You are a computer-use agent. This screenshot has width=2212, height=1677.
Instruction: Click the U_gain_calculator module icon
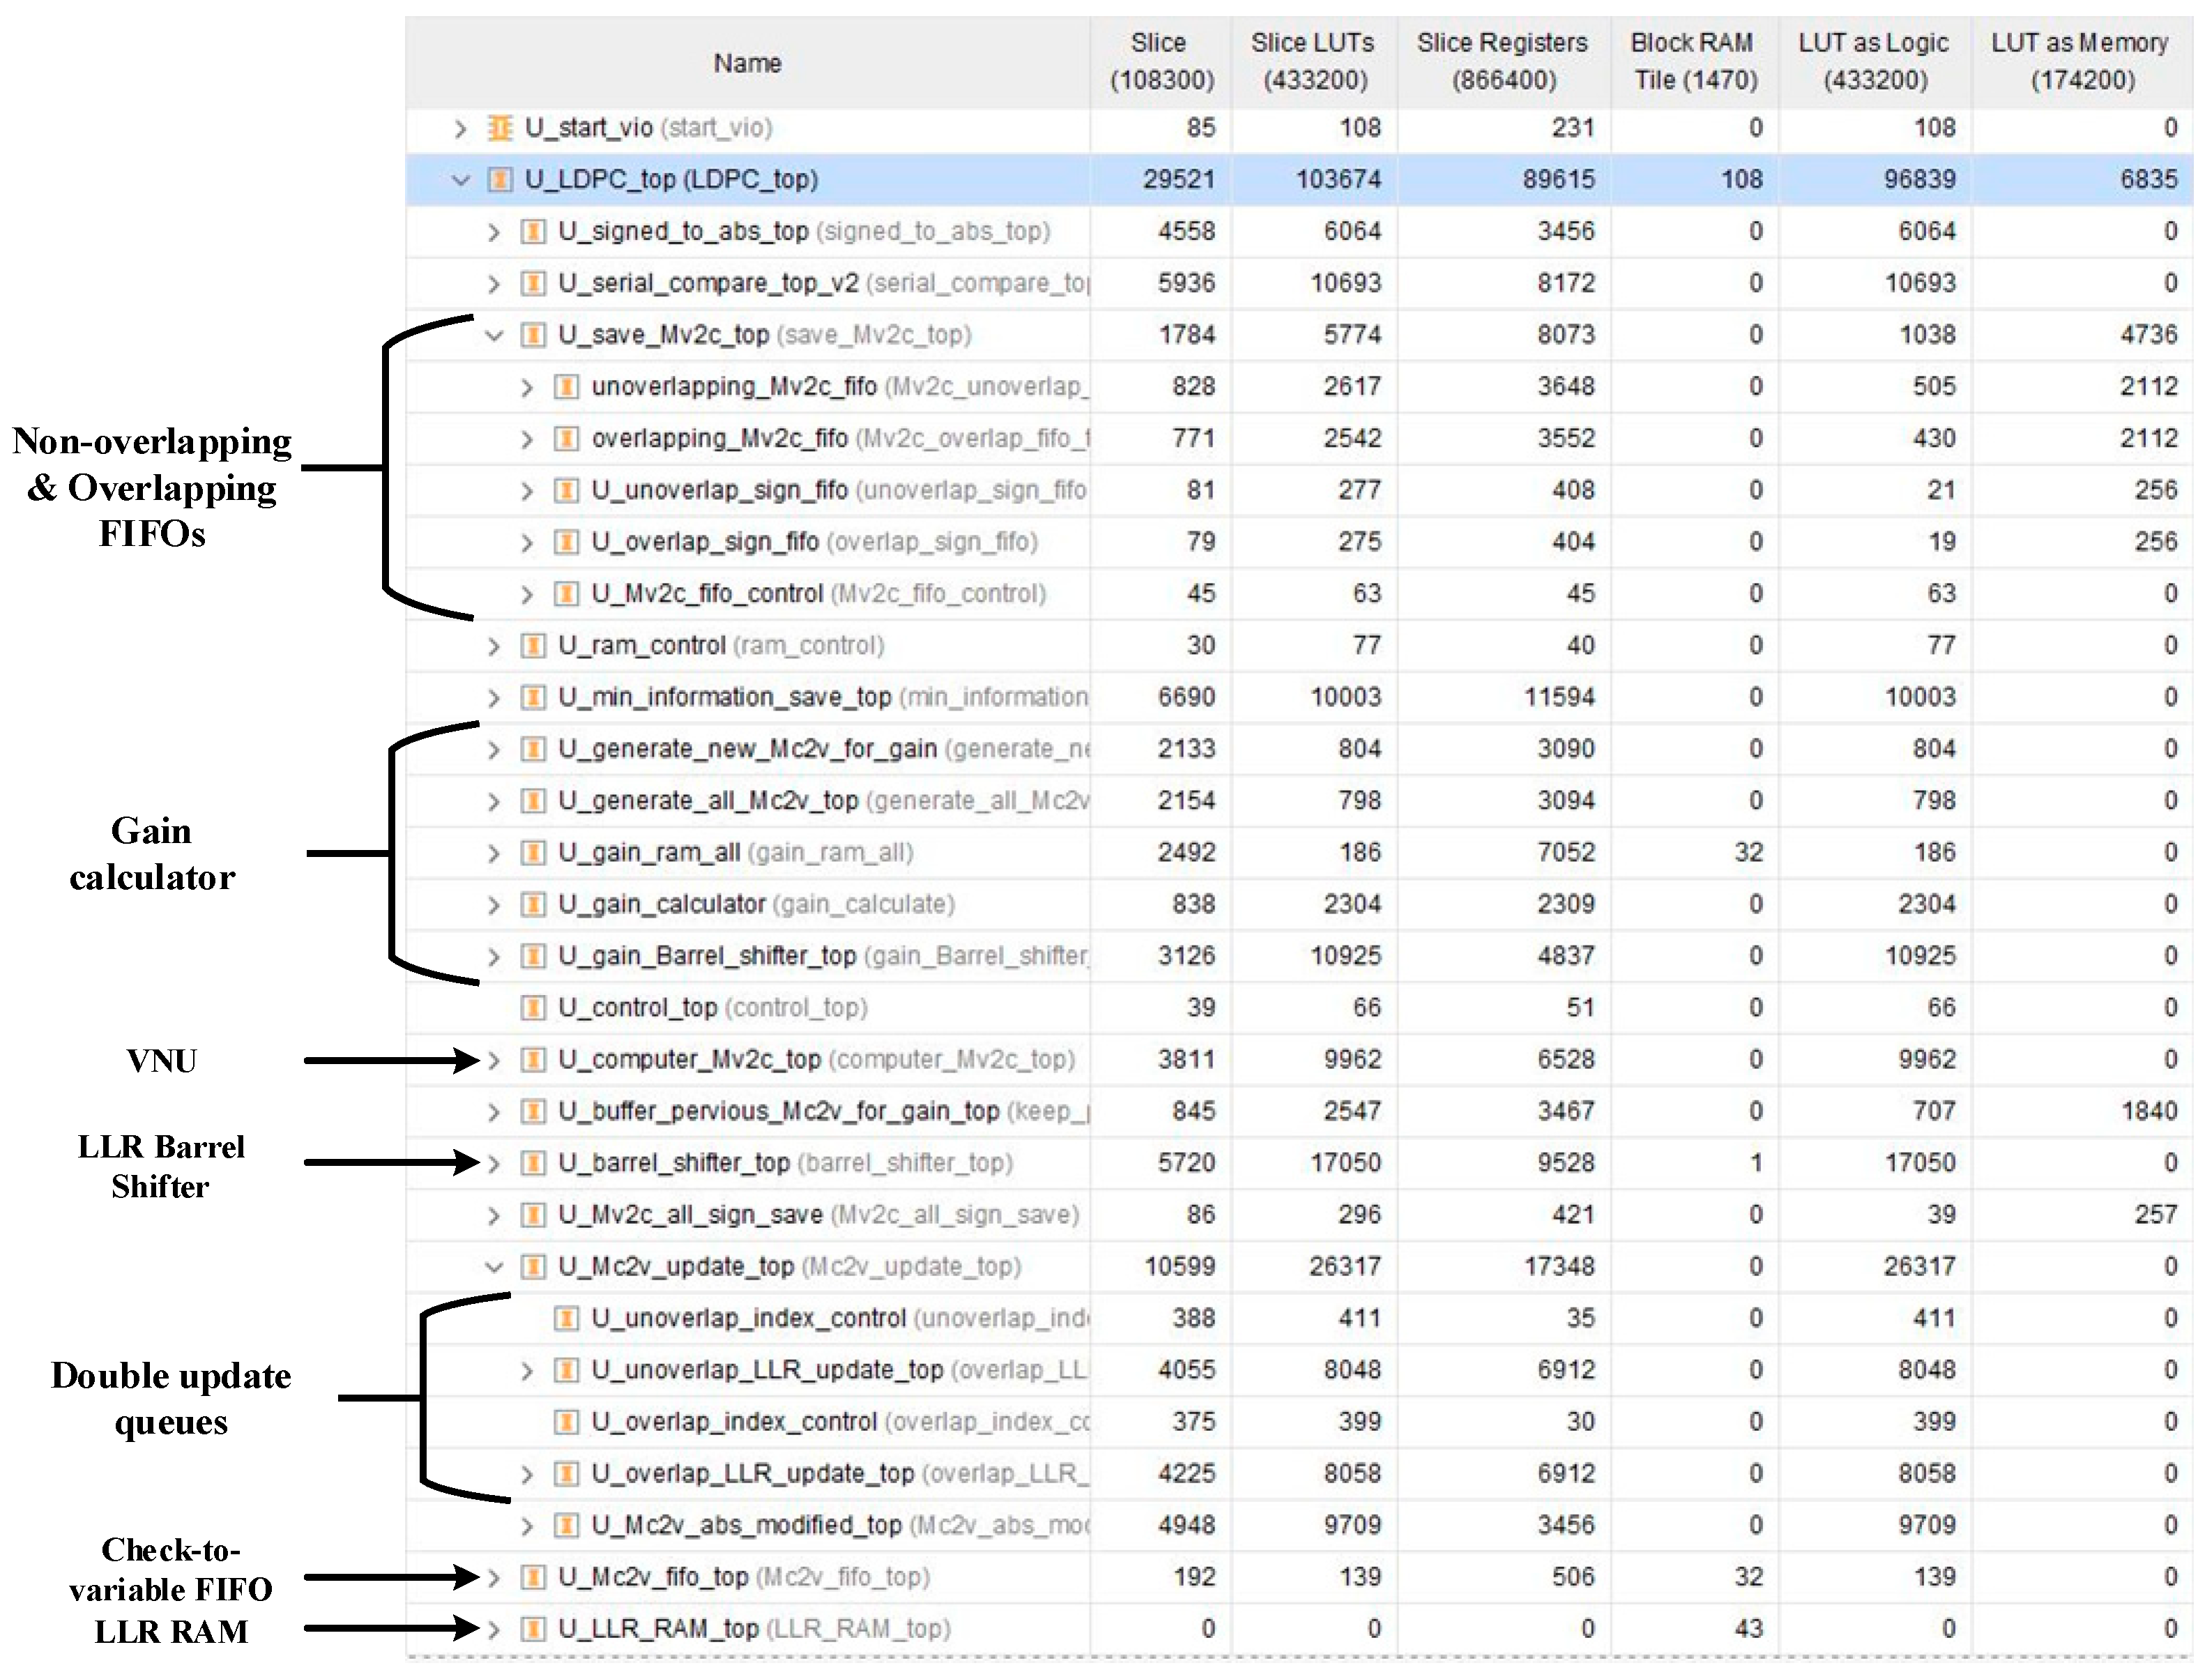point(533,905)
